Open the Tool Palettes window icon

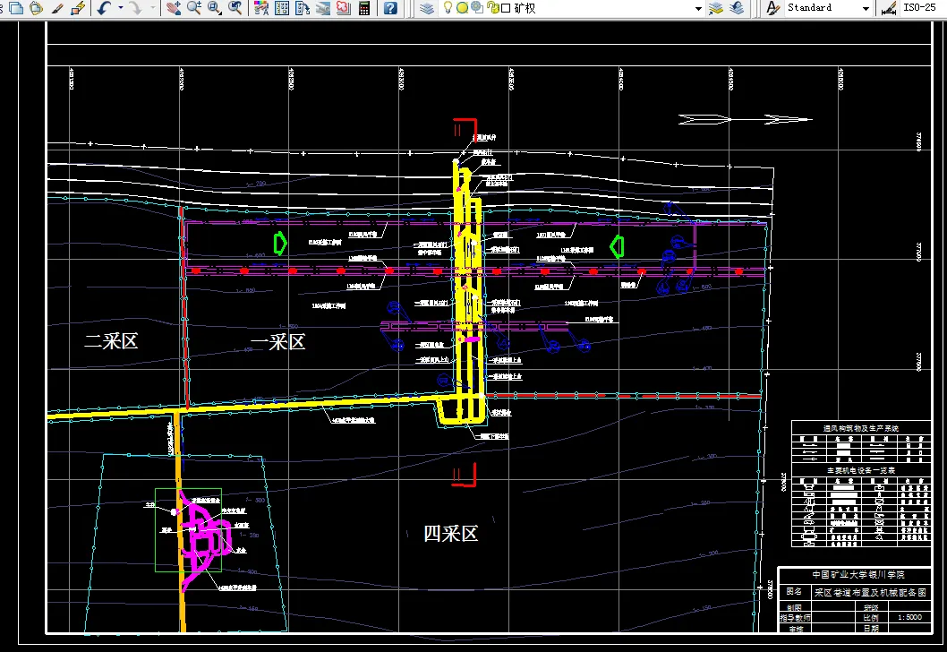click(303, 8)
